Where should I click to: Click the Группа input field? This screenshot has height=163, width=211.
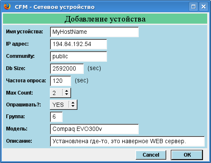[56, 117]
